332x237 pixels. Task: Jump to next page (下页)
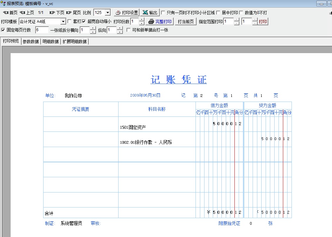57,13
